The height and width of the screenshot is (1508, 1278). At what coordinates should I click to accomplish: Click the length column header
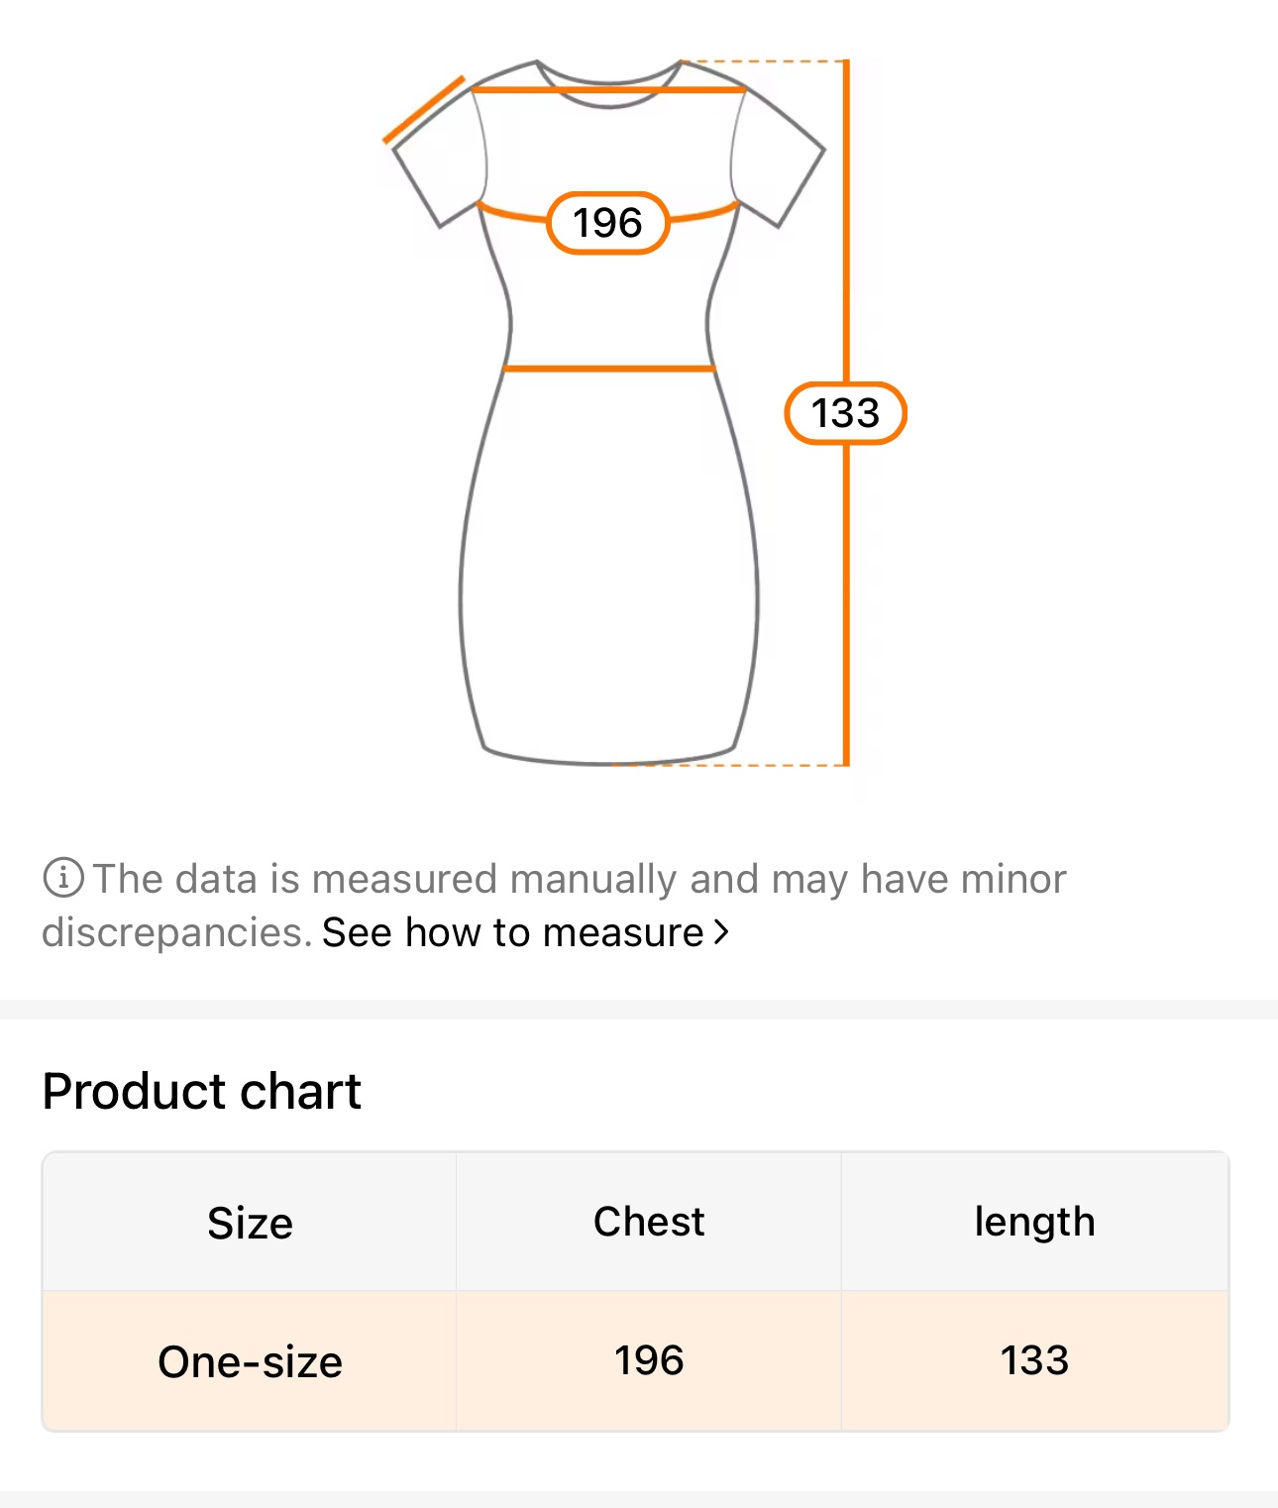click(x=1034, y=1222)
